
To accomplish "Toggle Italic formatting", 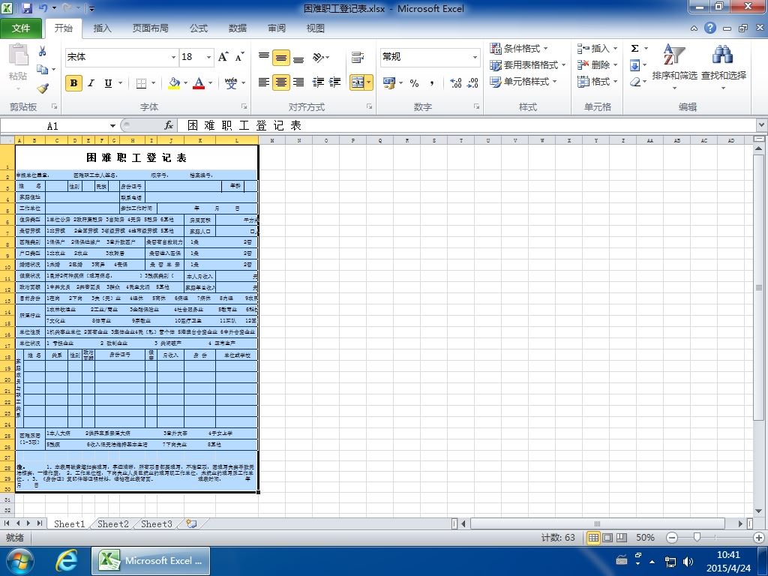I will [91, 82].
